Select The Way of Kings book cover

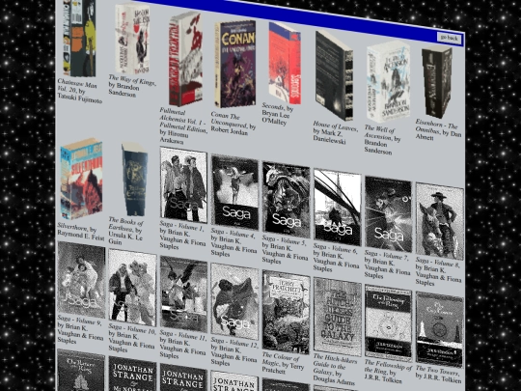132,39
